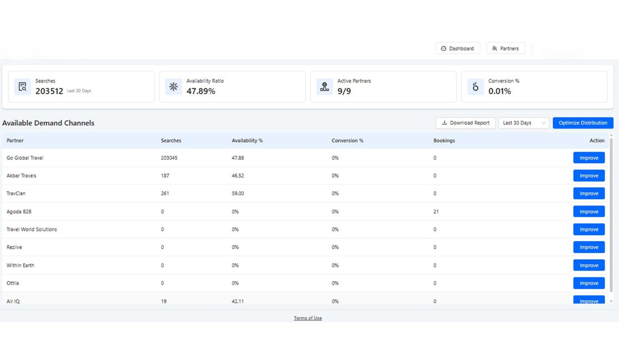
Task: Click the Dashboard gauge icon
Action: (x=443, y=48)
